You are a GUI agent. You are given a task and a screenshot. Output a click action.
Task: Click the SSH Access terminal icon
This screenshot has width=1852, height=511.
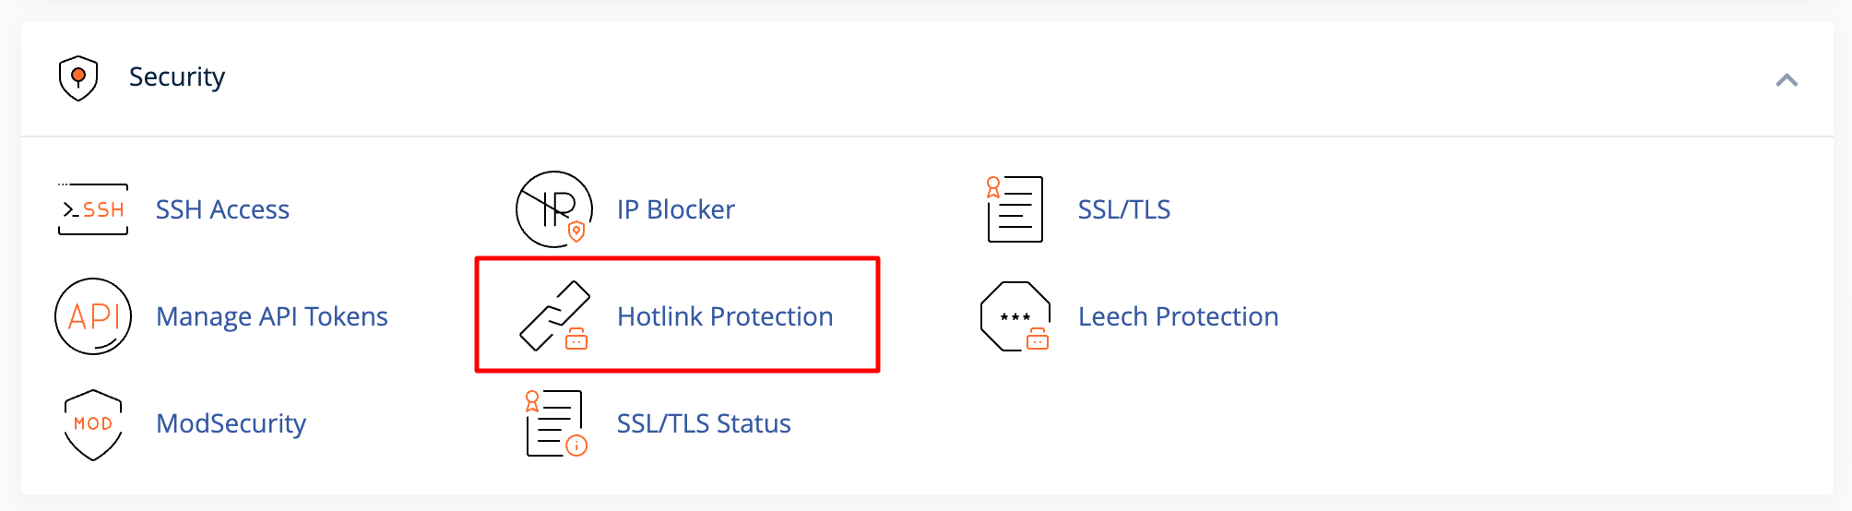coord(93,209)
